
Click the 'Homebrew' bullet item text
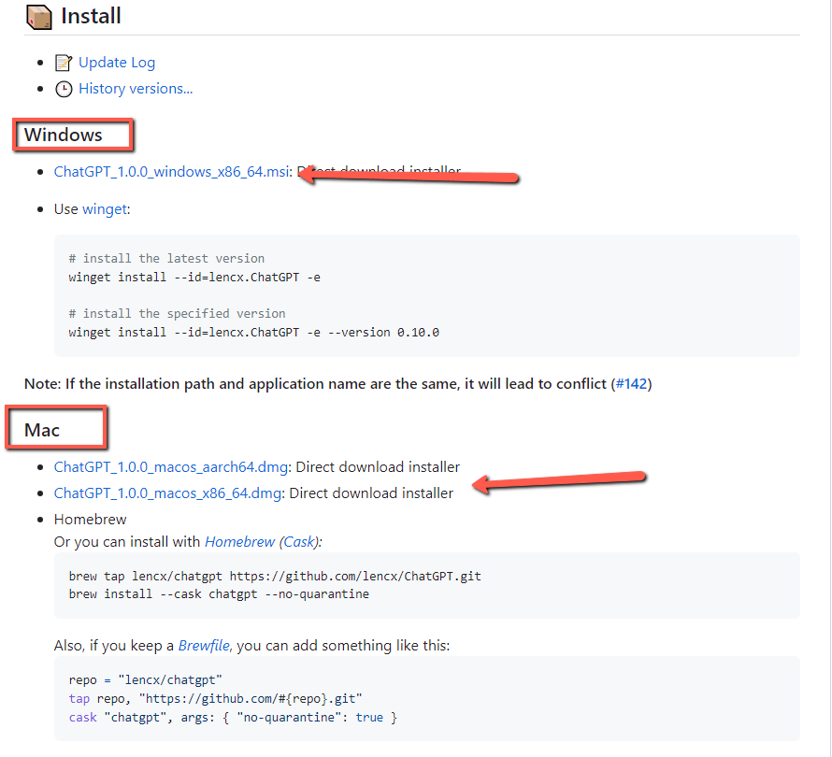coord(90,520)
